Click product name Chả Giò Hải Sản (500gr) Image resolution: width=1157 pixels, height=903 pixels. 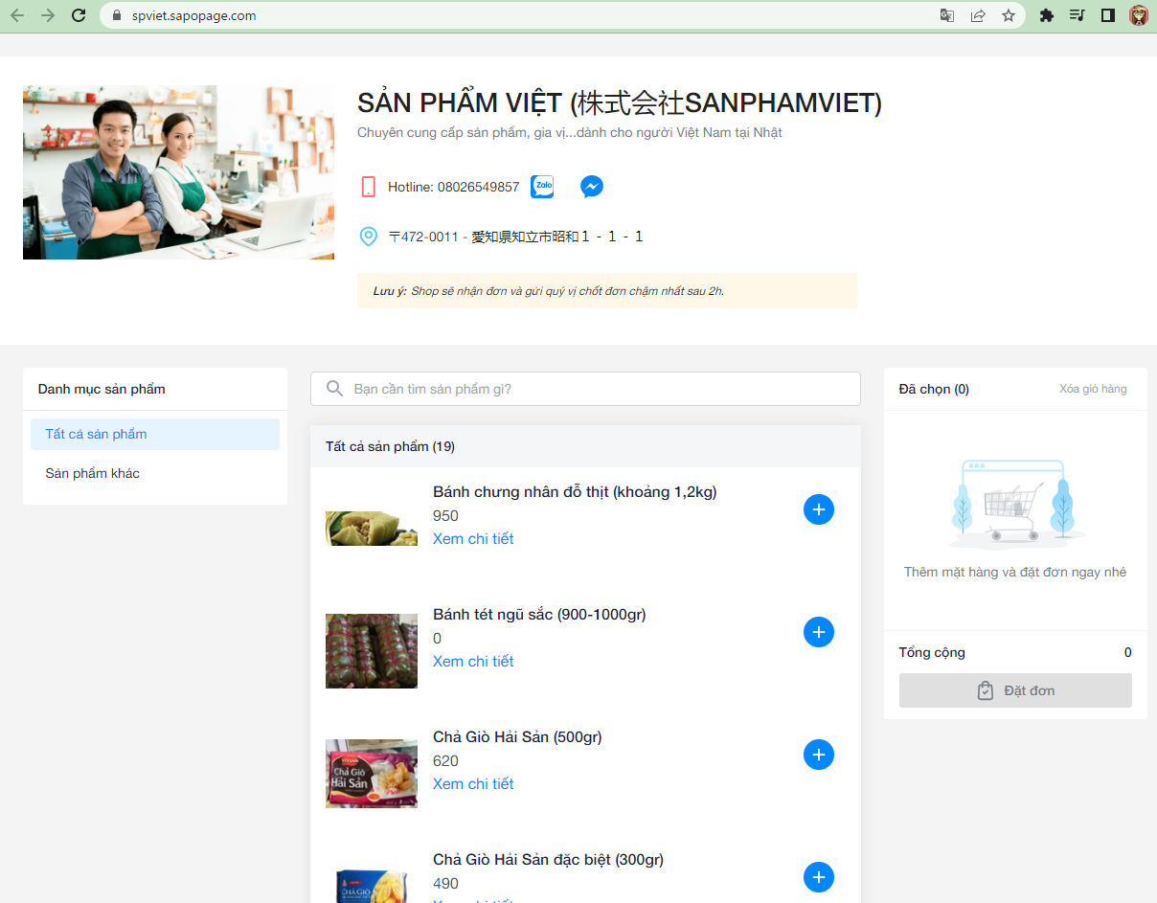(517, 737)
